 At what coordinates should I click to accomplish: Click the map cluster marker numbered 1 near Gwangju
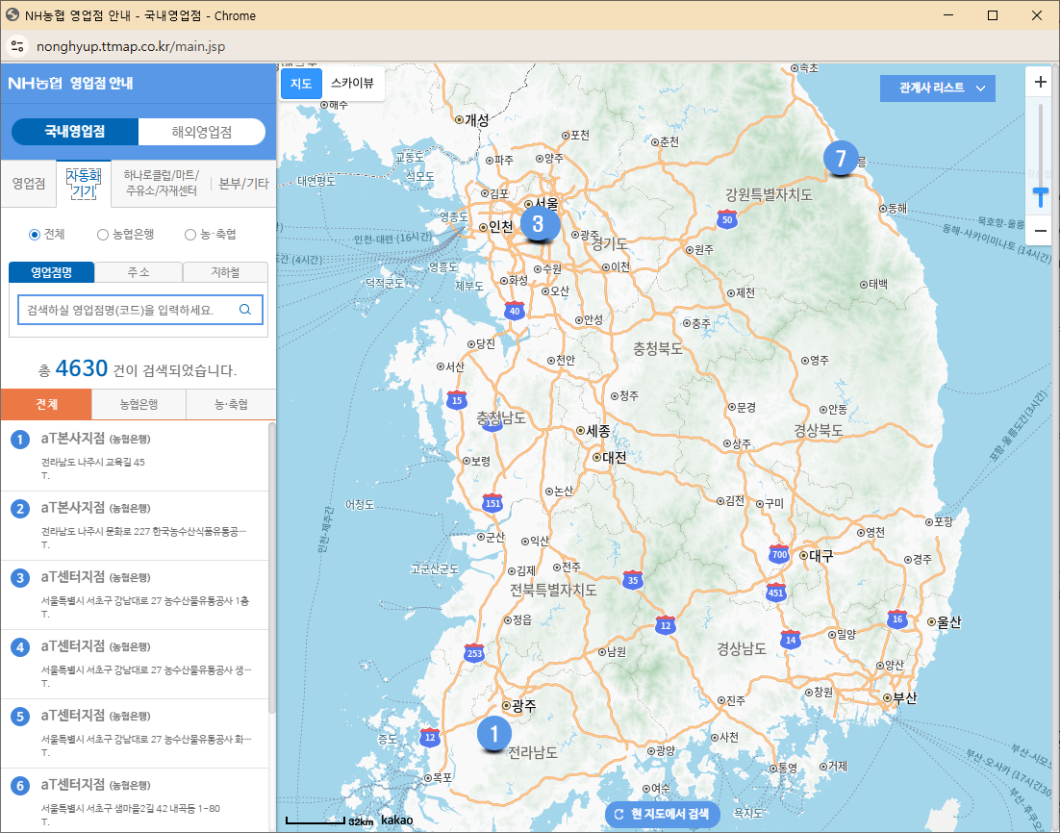(x=493, y=734)
